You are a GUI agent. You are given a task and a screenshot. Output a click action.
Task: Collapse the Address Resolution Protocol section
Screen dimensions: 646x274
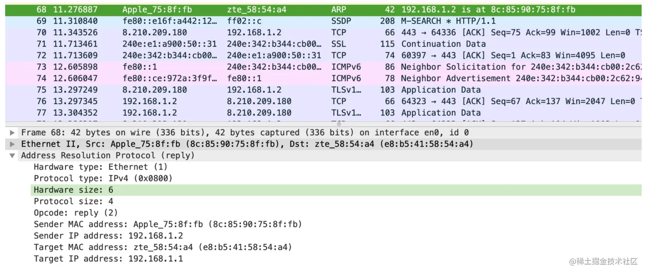coord(12,156)
